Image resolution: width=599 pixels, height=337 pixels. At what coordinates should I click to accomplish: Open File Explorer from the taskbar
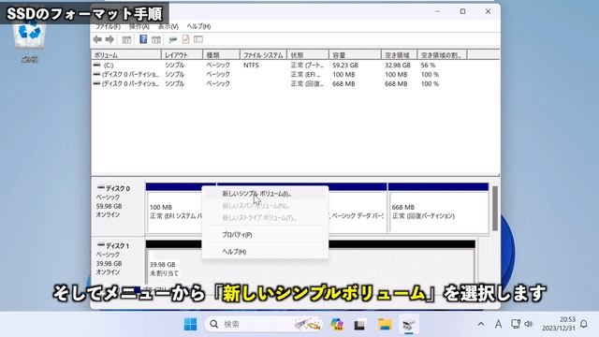(385, 324)
